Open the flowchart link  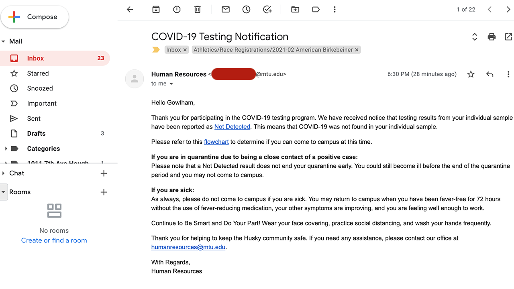pyautogui.click(x=216, y=142)
